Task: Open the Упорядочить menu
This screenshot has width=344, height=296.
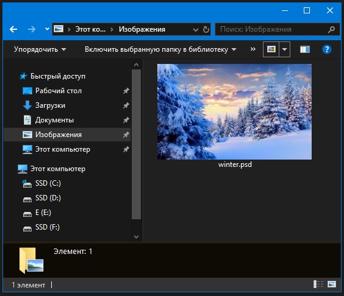Action: click(x=40, y=49)
